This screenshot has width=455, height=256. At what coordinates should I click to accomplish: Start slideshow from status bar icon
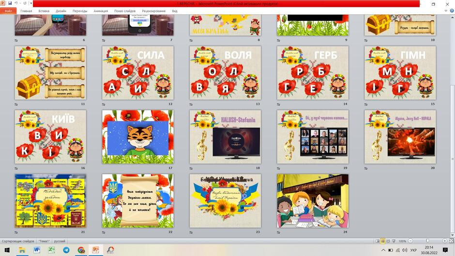(394, 241)
